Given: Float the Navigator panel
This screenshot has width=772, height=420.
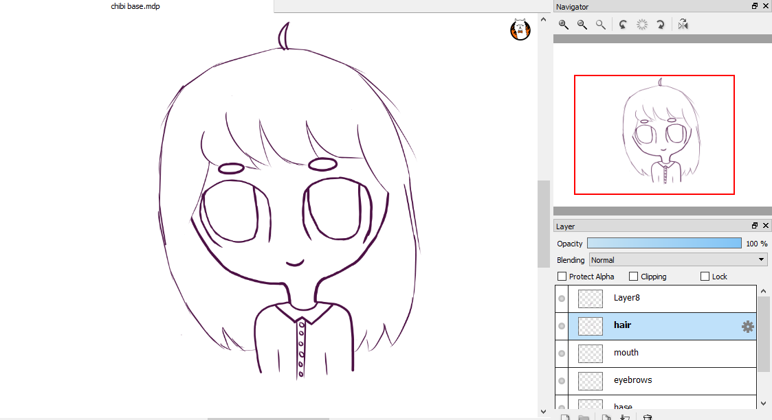Looking at the screenshot, I should point(755,6).
